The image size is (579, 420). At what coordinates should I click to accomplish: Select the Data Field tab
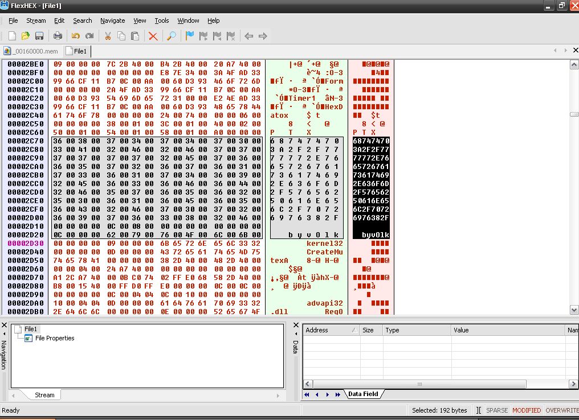[364, 394]
